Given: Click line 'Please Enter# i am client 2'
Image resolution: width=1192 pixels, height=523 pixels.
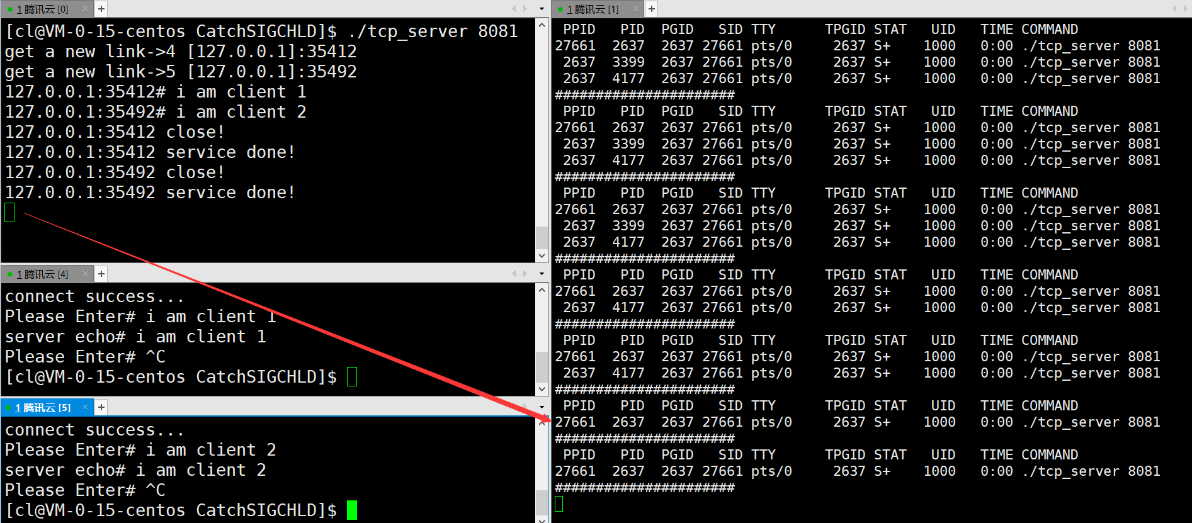Looking at the screenshot, I should pyautogui.click(x=140, y=450).
